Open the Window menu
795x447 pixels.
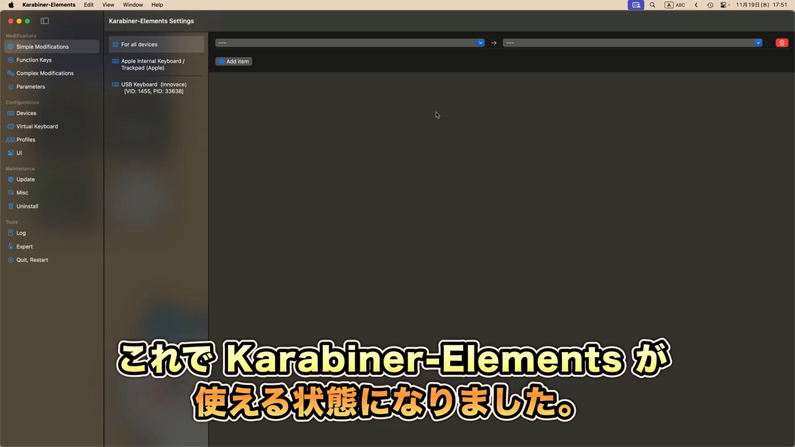click(132, 5)
